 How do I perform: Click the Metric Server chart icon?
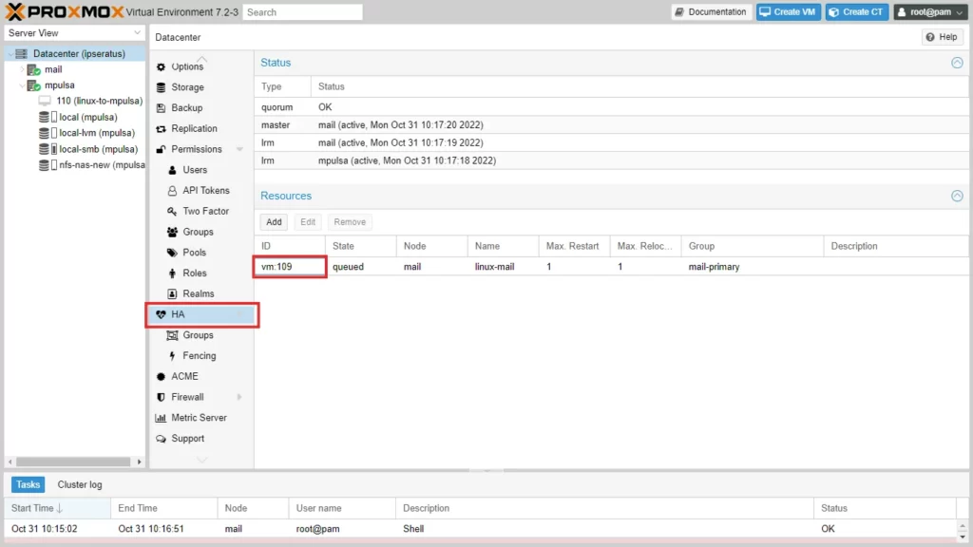click(161, 418)
